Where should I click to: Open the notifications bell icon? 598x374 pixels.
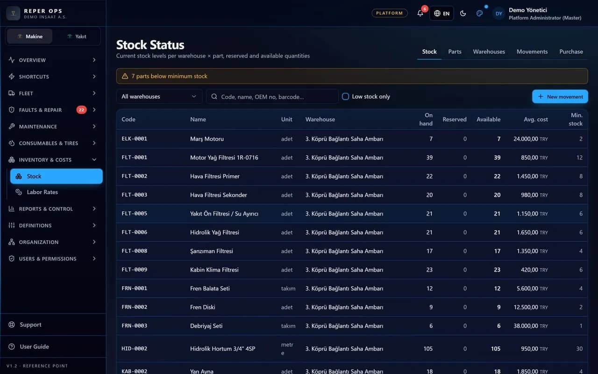point(420,13)
